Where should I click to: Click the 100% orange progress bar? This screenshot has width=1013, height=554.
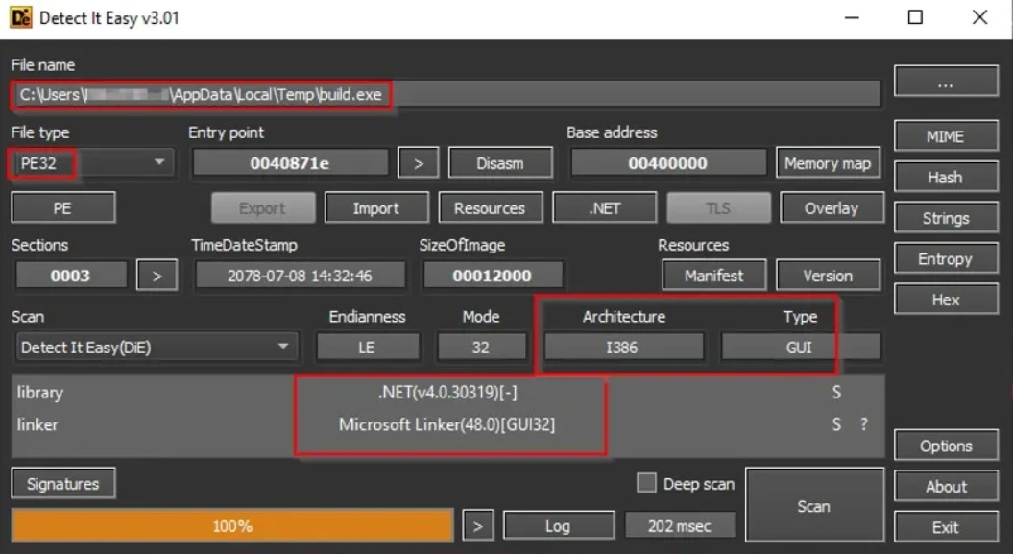pyautogui.click(x=231, y=526)
